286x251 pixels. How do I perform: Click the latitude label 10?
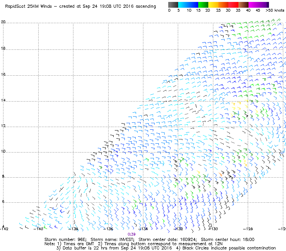pos(3,151)
